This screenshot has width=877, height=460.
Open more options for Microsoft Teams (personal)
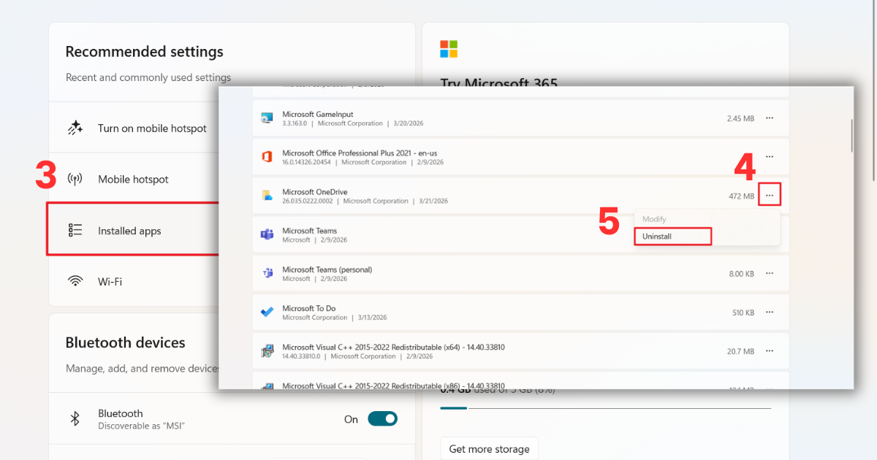pyautogui.click(x=770, y=274)
